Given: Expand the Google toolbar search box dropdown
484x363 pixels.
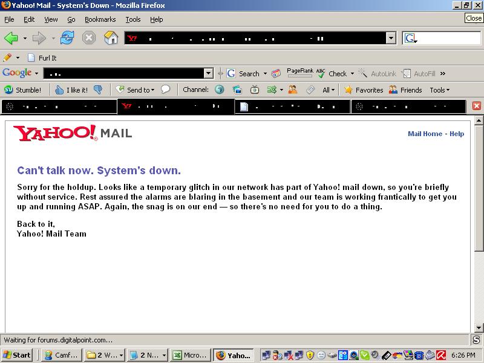Looking at the screenshot, I should click(209, 73).
